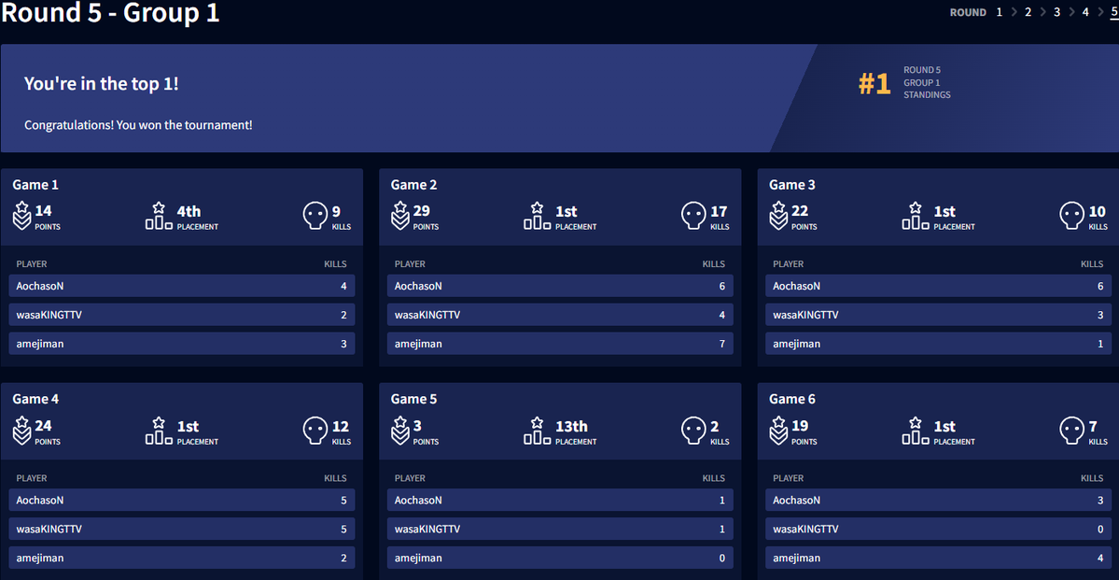The width and height of the screenshot is (1119, 580).
Task: Go to Round 3 in round navigation
Action: (1056, 12)
